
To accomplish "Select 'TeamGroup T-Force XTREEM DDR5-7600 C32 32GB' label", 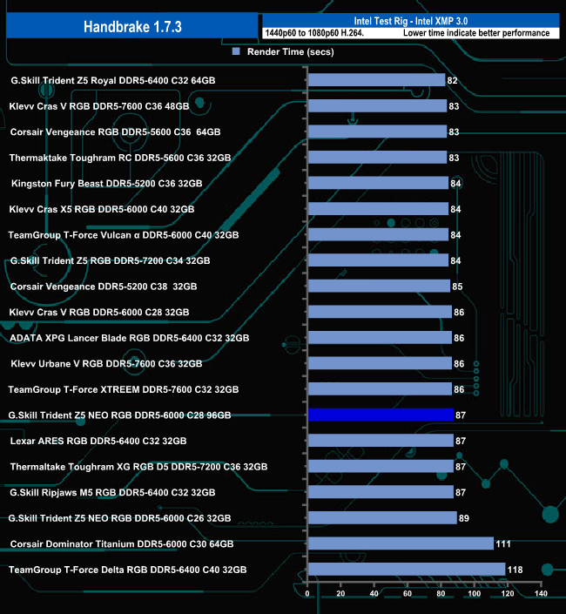I will [124, 389].
